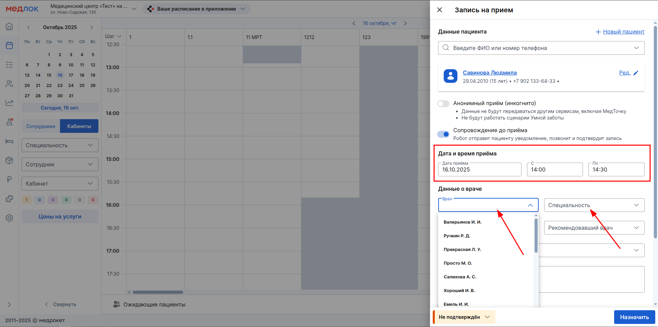Choose Салихова А. С. in doctor list
658x327 pixels.
[460, 277]
